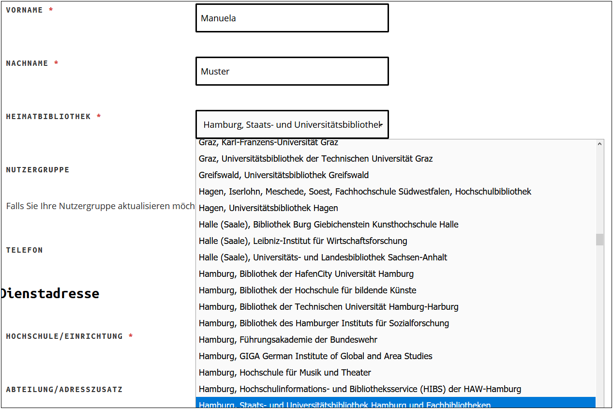The image size is (613, 409).
Task: Choose Hamburg, Bibliothek der HafenCity Universität Hamburg
Action: coord(396,274)
